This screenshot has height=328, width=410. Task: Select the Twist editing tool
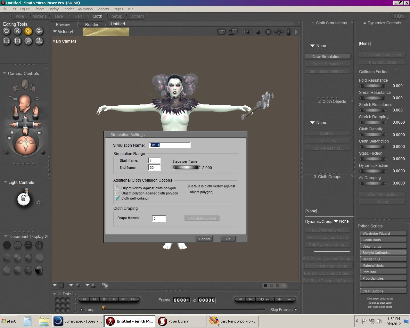tap(18, 31)
